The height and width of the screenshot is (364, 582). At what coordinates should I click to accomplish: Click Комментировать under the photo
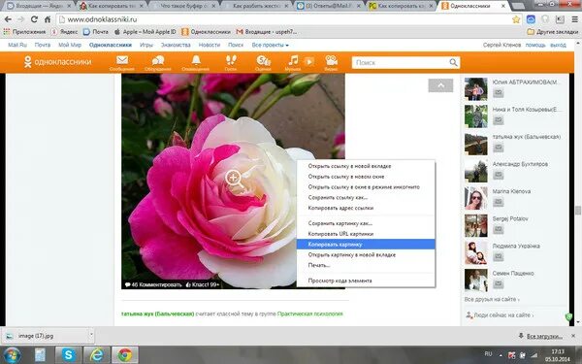153,284
